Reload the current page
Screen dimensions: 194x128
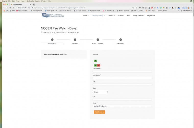click(10, 8)
